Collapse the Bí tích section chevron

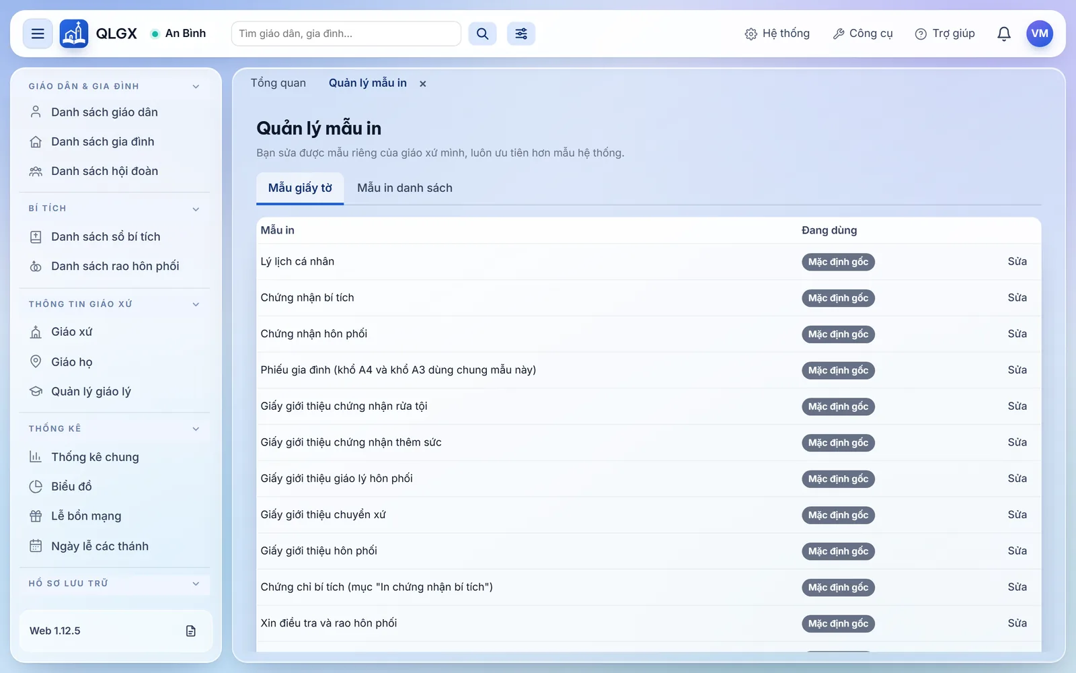[x=196, y=209]
